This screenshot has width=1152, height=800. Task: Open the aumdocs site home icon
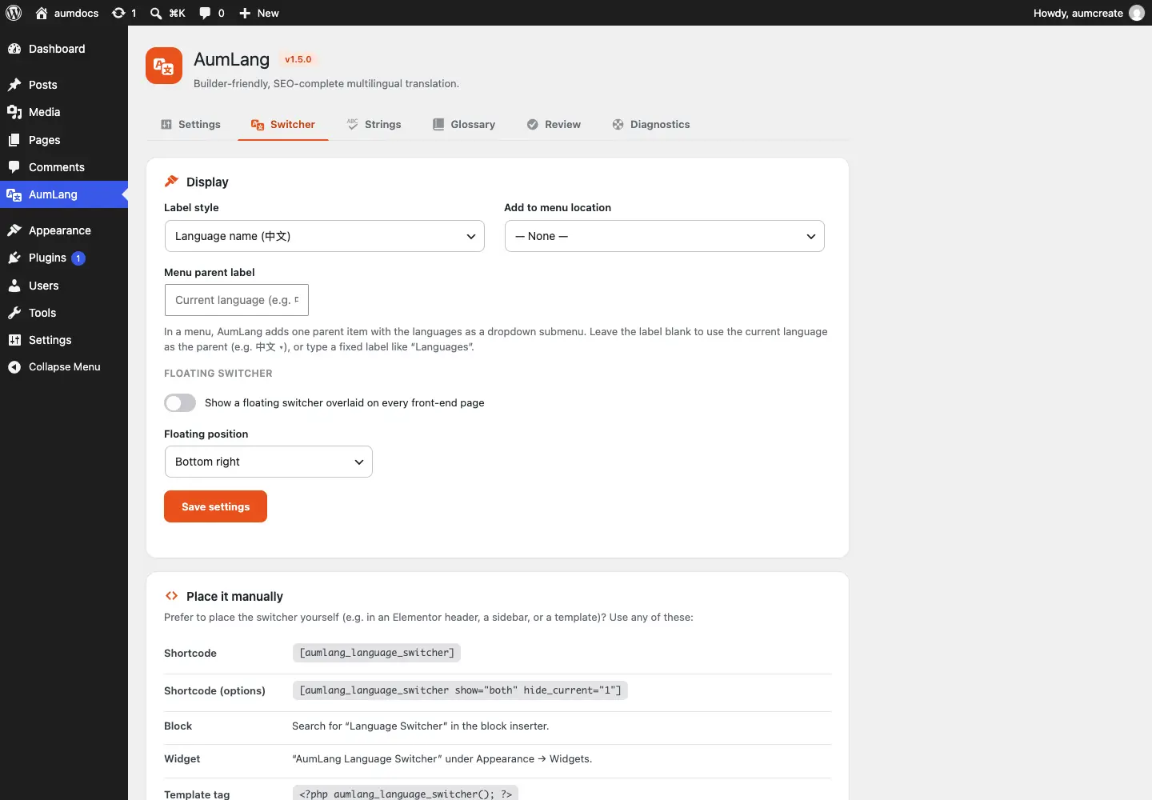click(x=42, y=13)
